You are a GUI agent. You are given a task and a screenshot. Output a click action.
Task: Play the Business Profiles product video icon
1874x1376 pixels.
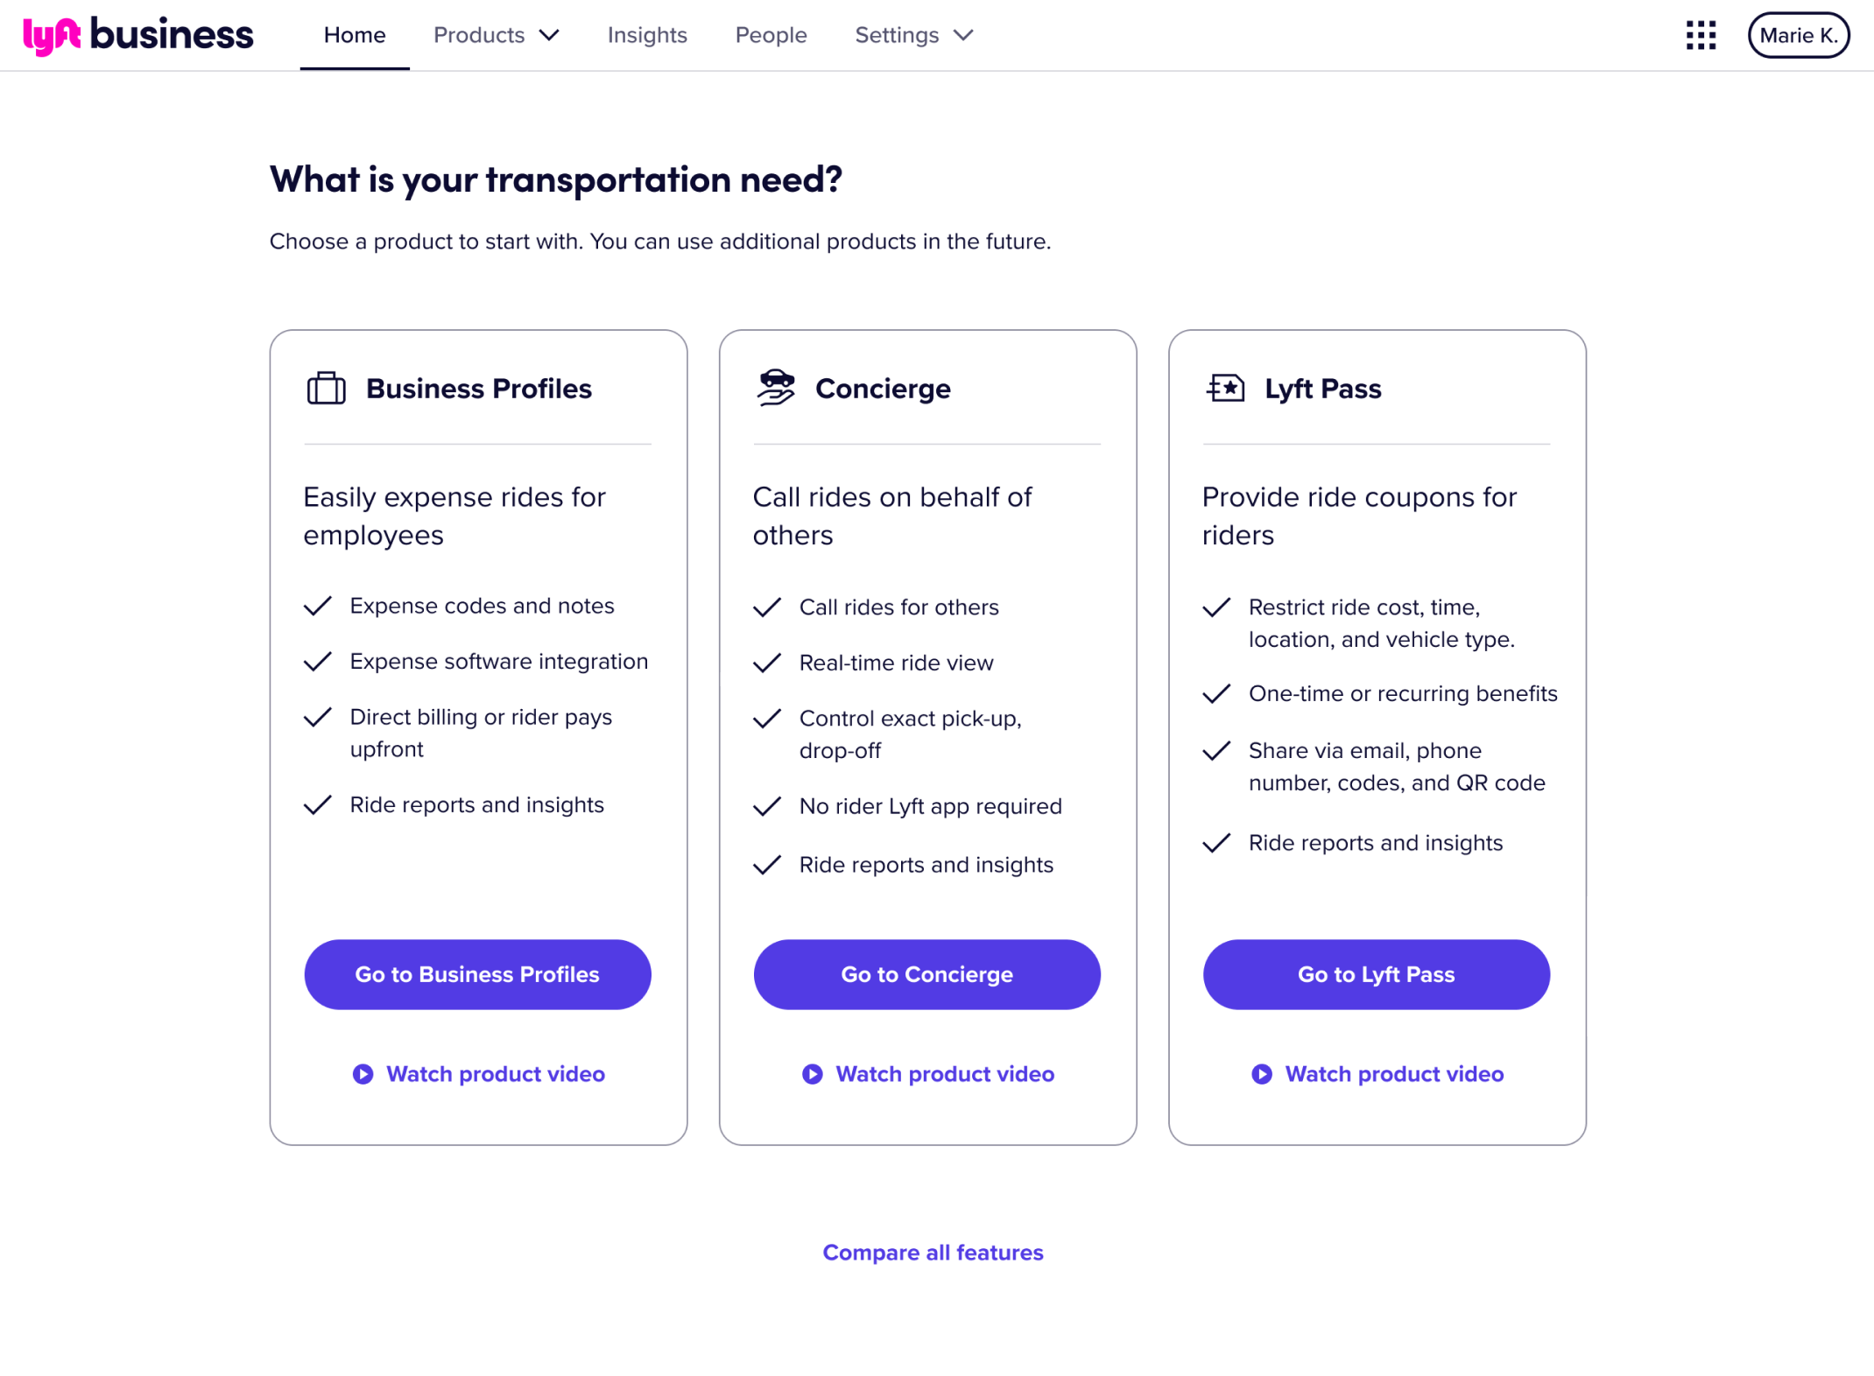(x=363, y=1074)
